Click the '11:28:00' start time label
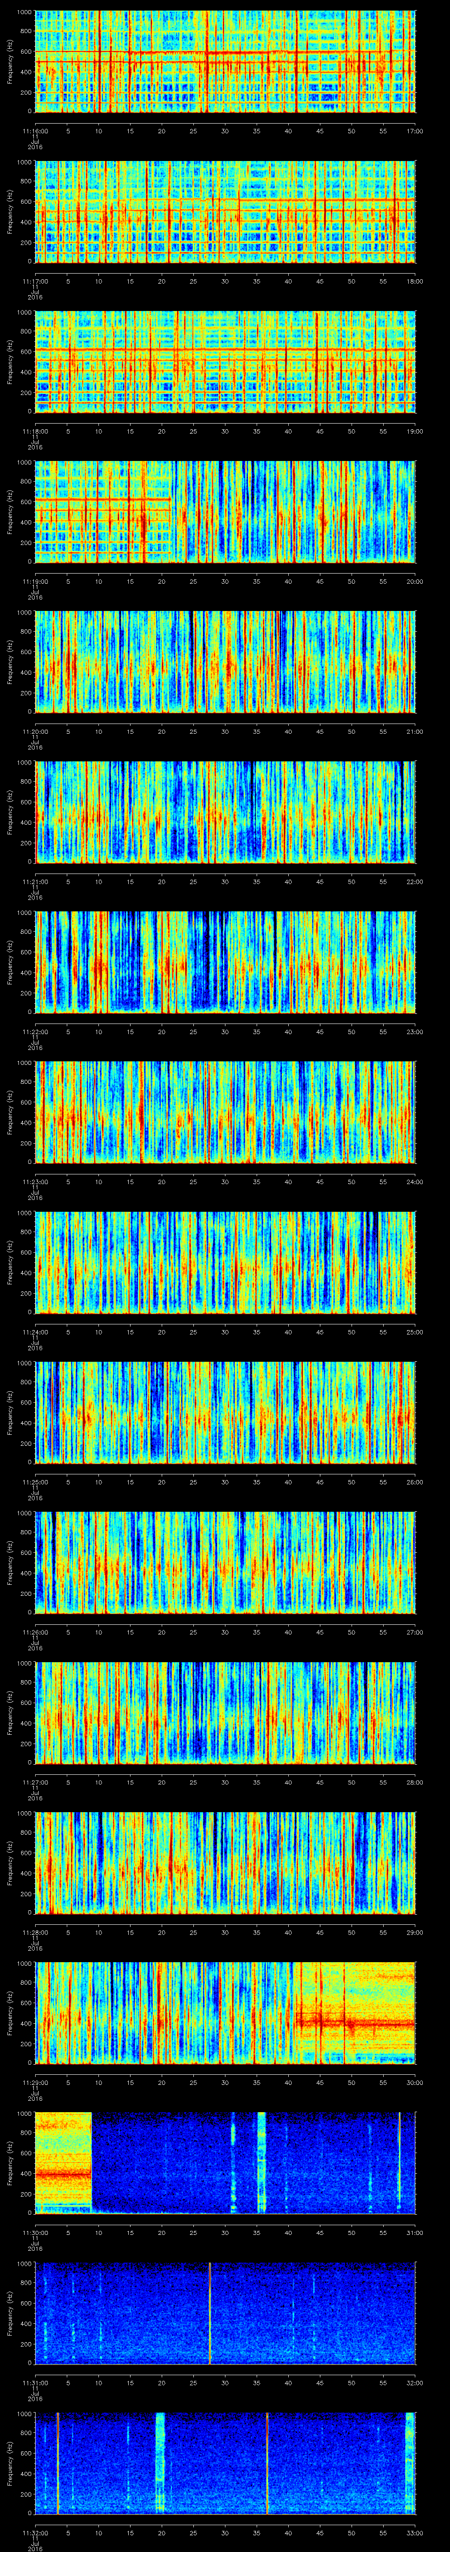Image resolution: width=450 pixels, height=2552 pixels. 36,1932
